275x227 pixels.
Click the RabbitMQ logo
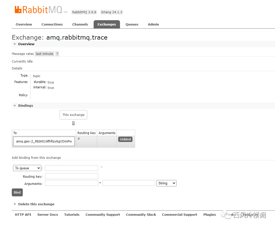[x=41, y=10]
